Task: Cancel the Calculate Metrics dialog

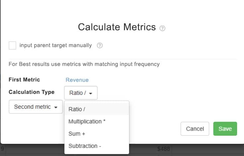Action: click(195, 129)
